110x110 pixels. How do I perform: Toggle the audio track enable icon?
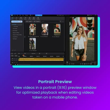(15, 60)
